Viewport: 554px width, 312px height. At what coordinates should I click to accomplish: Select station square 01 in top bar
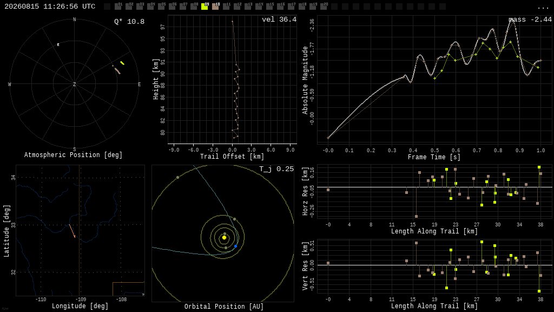[118, 6]
